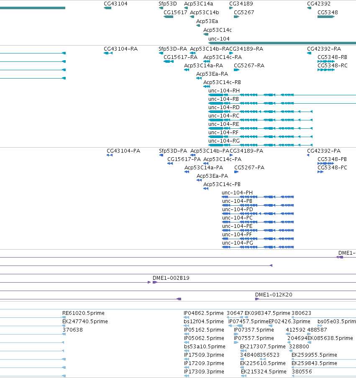Open the Acp53C14a-PA protein label

[x=204, y=168]
